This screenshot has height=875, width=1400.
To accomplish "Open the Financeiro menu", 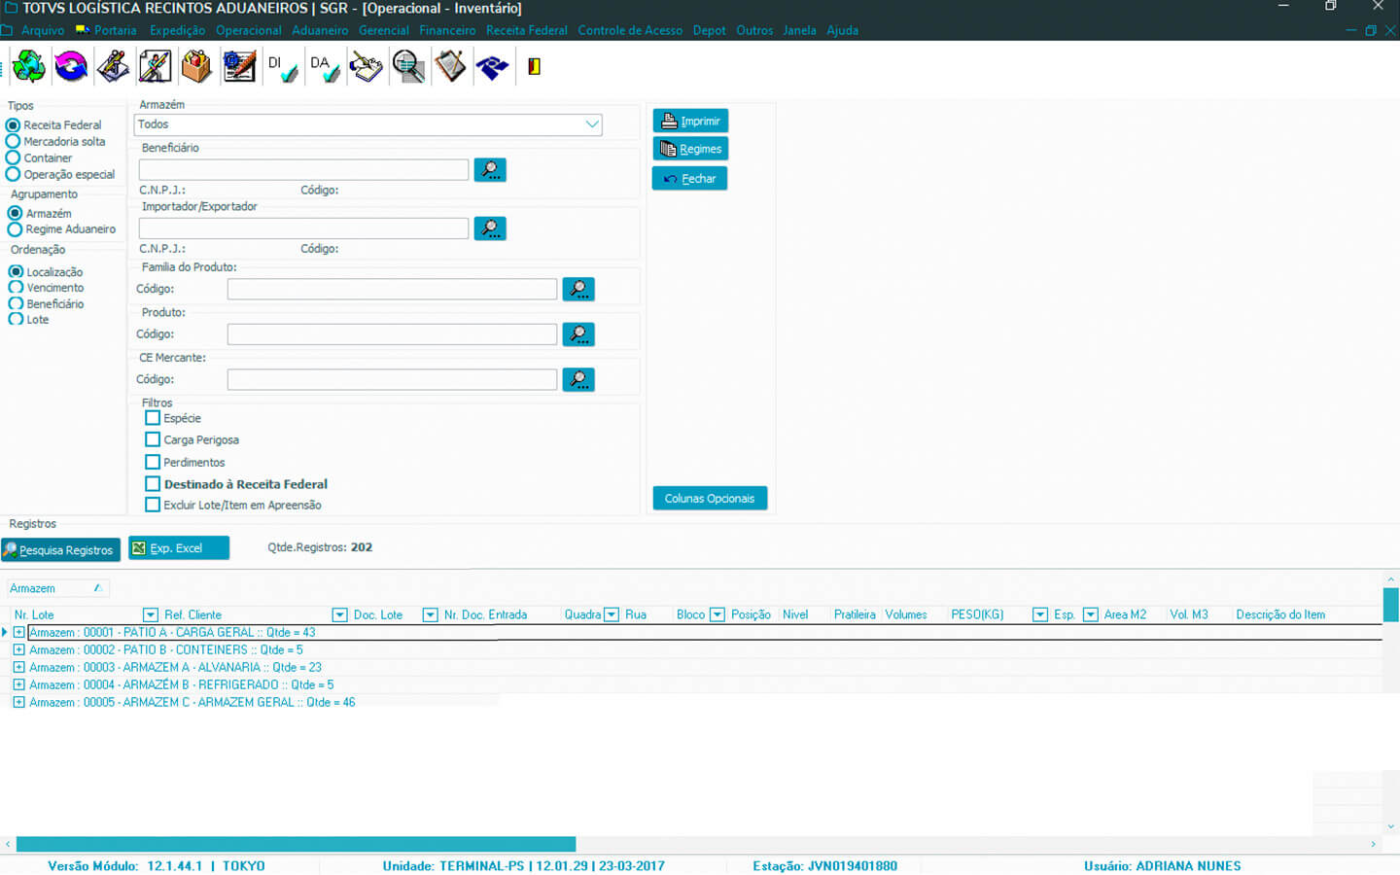I will point(447,30).
